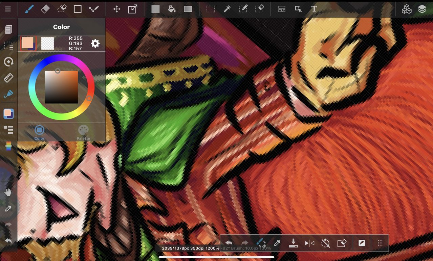433x261 pixels.
Task: Select the Brush tool
Action: (x=29, y=9)
